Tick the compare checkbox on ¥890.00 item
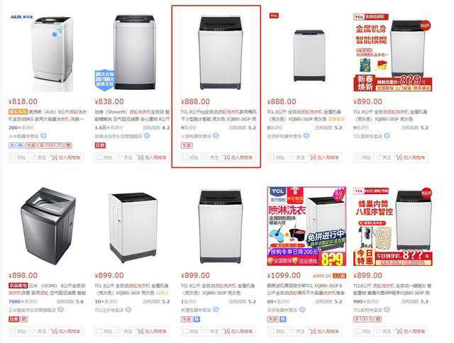 [358, 157]
